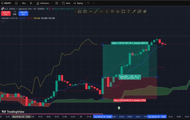This screenshot has height=120, width=190.
Task: Click the 152.303 Ichimoku value
Action: point(52,18)
